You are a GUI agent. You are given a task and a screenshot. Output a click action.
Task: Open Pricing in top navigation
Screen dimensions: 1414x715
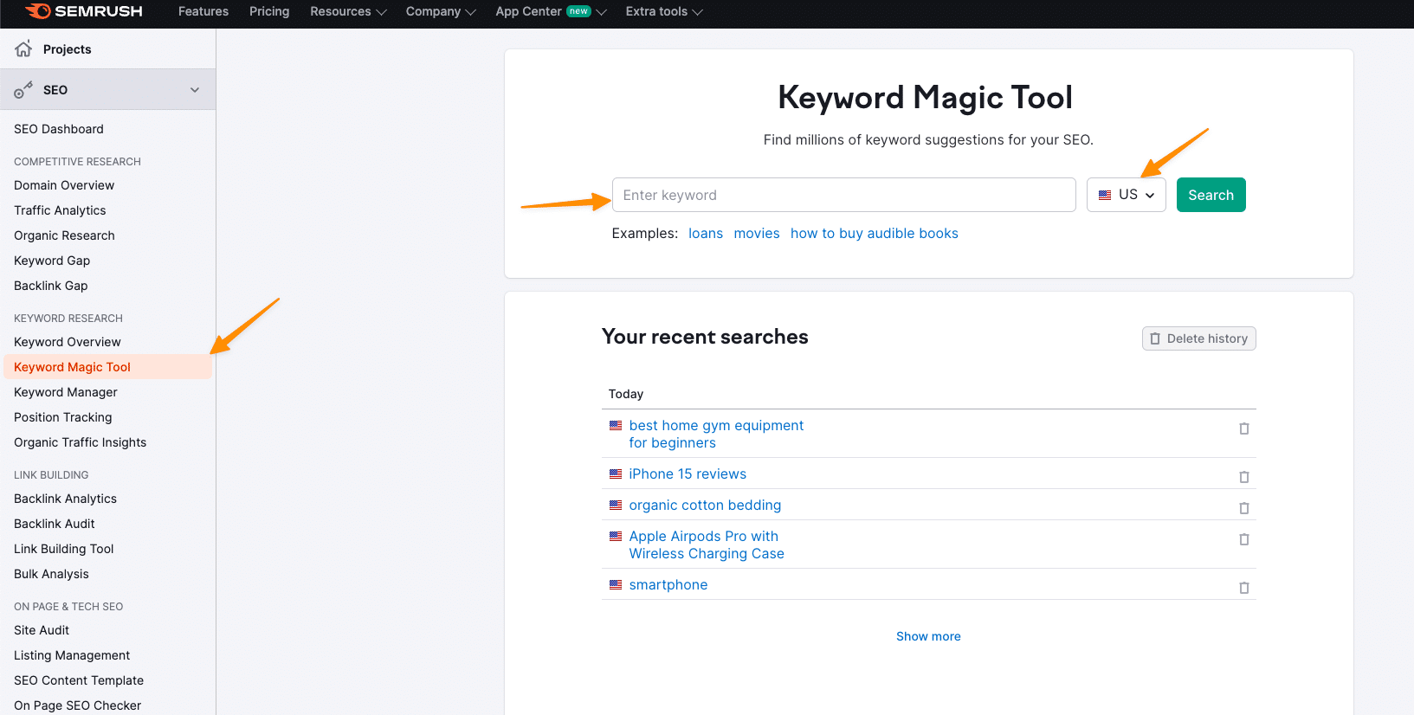269,11
